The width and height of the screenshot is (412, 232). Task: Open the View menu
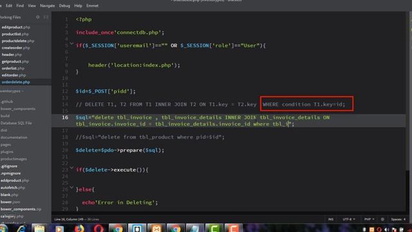(x=32, y=6)
